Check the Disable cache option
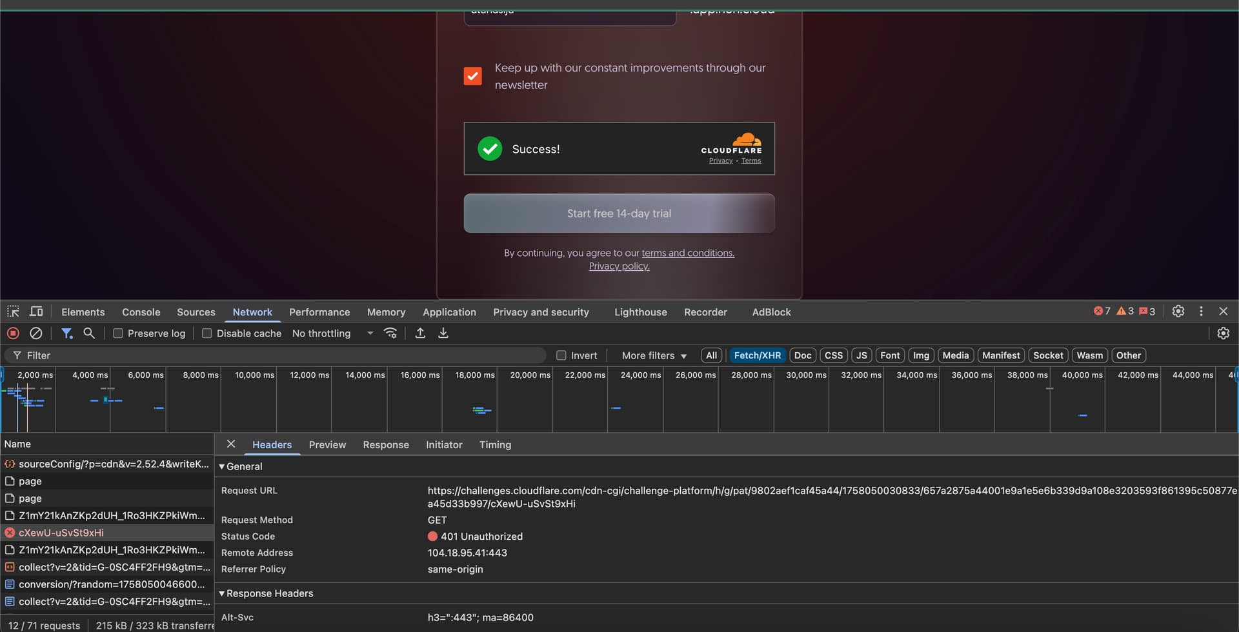This screenshot has height=632, width=1239. click(x=207, y=333)
